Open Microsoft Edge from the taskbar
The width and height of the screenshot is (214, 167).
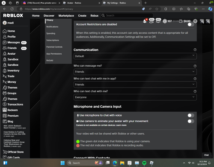click(x=115, y=163)
